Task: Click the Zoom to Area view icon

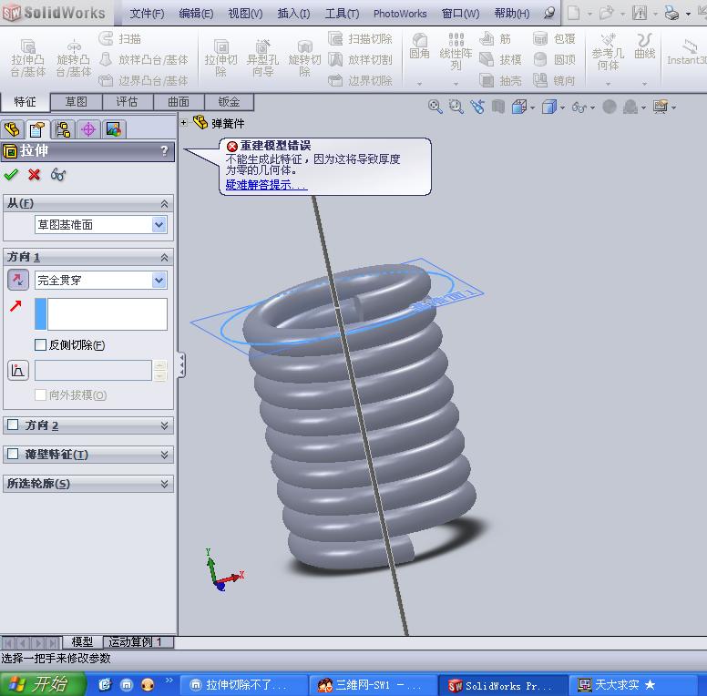Action: [456, 107]
